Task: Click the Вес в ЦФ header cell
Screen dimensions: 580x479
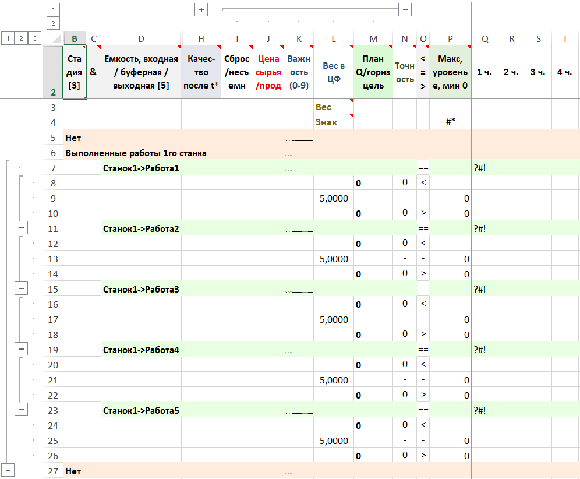Action: [333, 72]
